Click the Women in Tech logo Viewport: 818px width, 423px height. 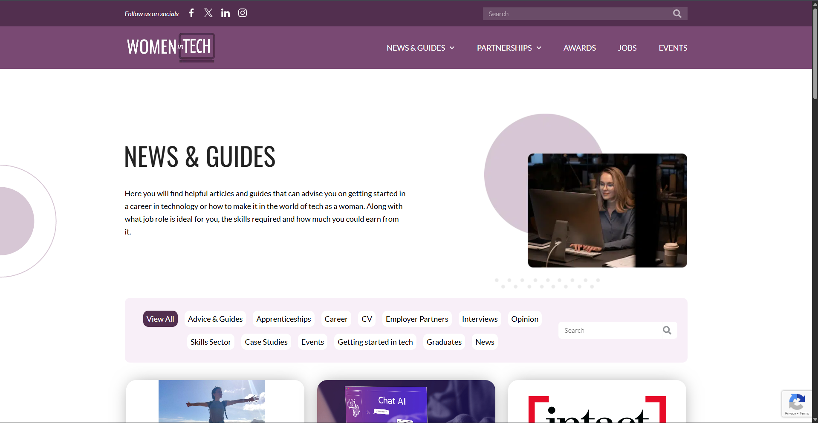coord(171,47)
